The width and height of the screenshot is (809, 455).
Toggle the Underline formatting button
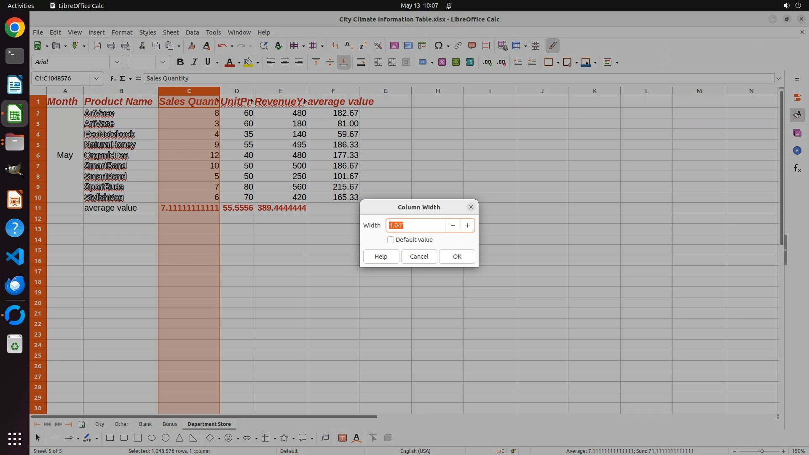click(208, 62)
